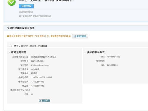148x111 pixels.
Task: Click the underlined link below 买家: 无
Action: 46,101
